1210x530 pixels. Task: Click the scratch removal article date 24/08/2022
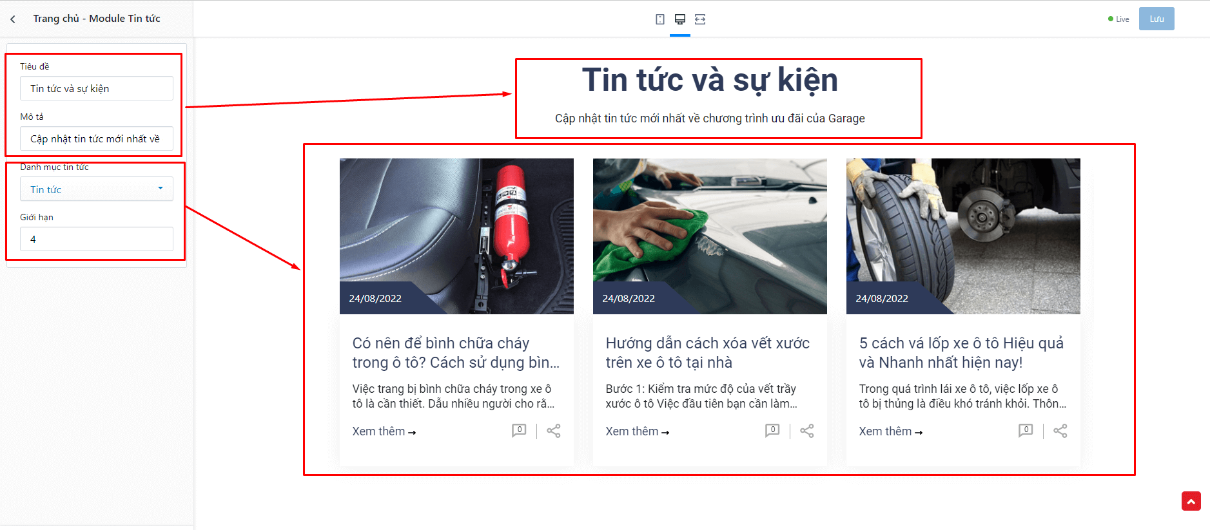pos(629,299)
